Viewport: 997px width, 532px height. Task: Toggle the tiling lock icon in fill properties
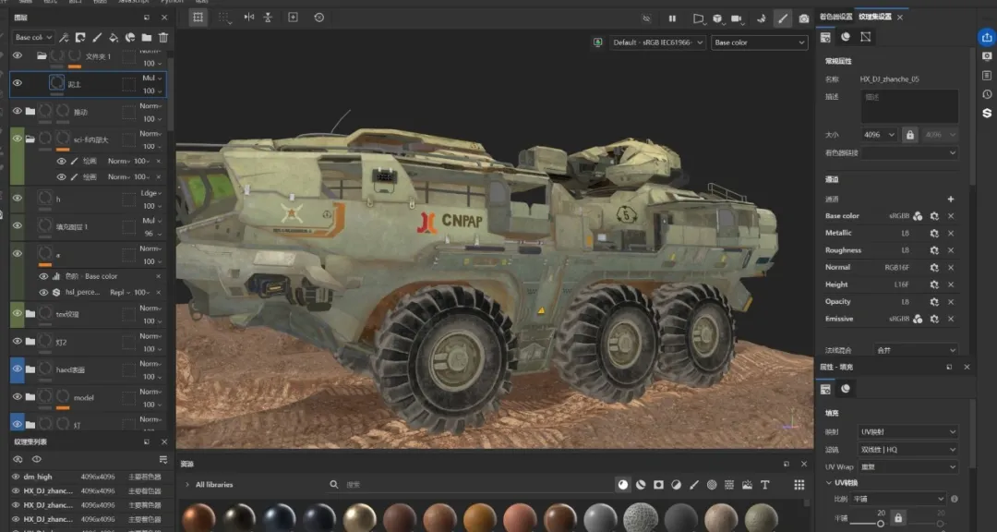(x=898, y=519)
